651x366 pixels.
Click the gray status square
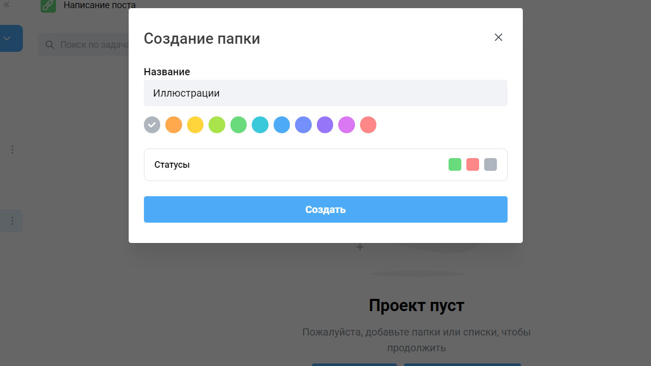(x=490, y=164)
